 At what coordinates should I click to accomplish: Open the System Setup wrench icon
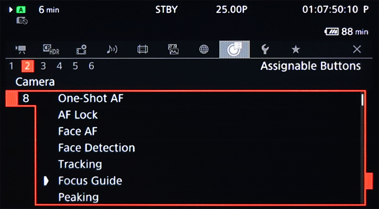click(265, 49)
